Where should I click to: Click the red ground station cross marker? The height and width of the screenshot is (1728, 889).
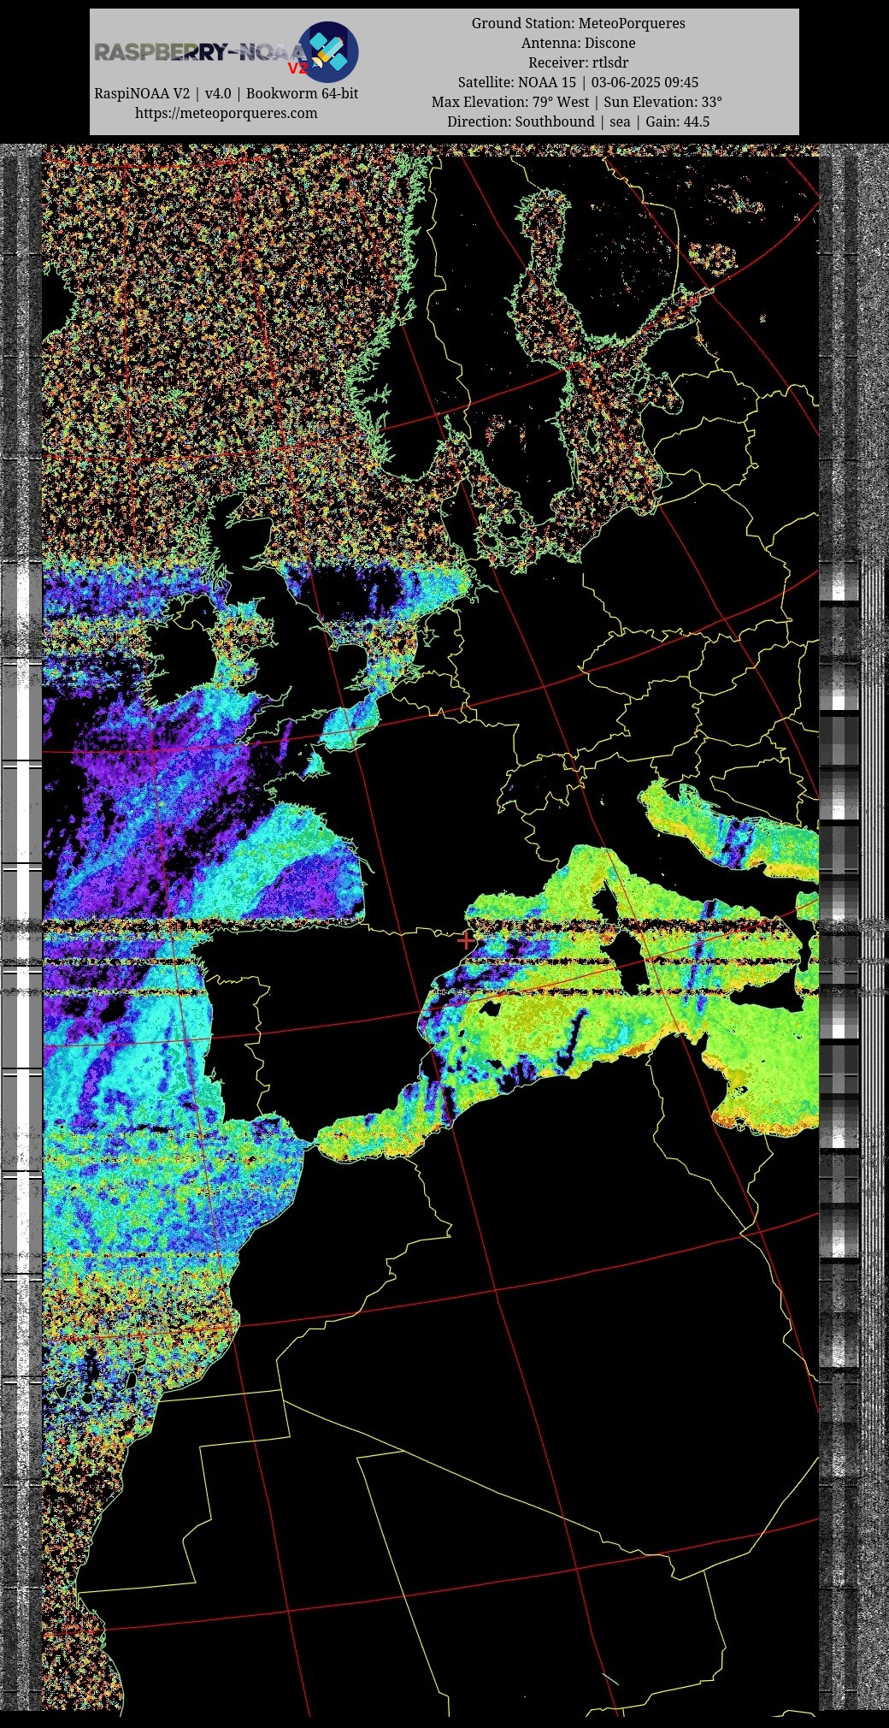(x=466, y=940)
